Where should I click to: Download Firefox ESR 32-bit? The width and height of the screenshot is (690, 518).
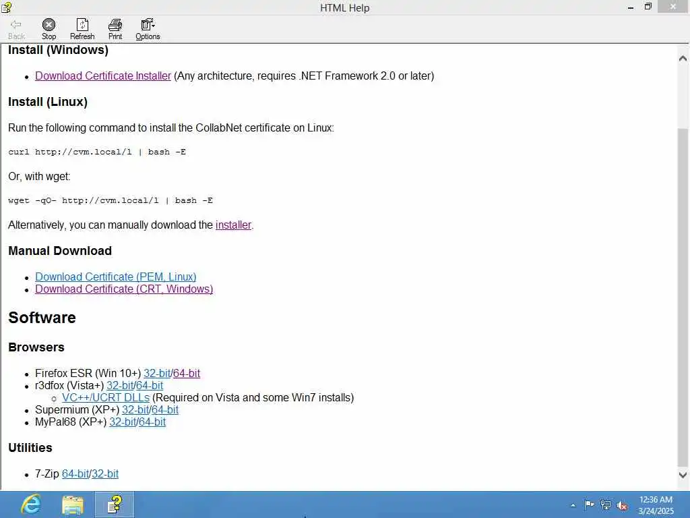[157, 373]
